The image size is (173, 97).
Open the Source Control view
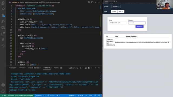click(3, 15)
